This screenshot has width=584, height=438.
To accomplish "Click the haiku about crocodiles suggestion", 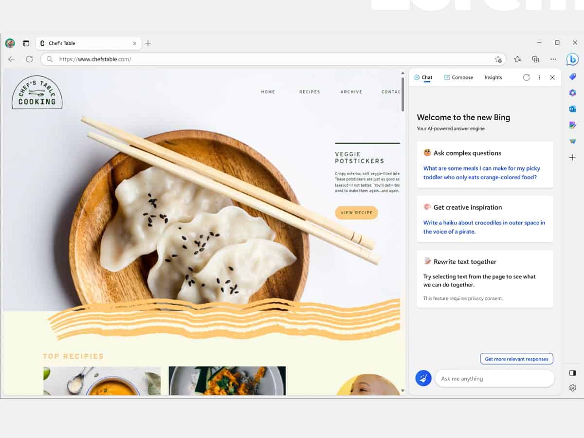I will click(484, 227).
